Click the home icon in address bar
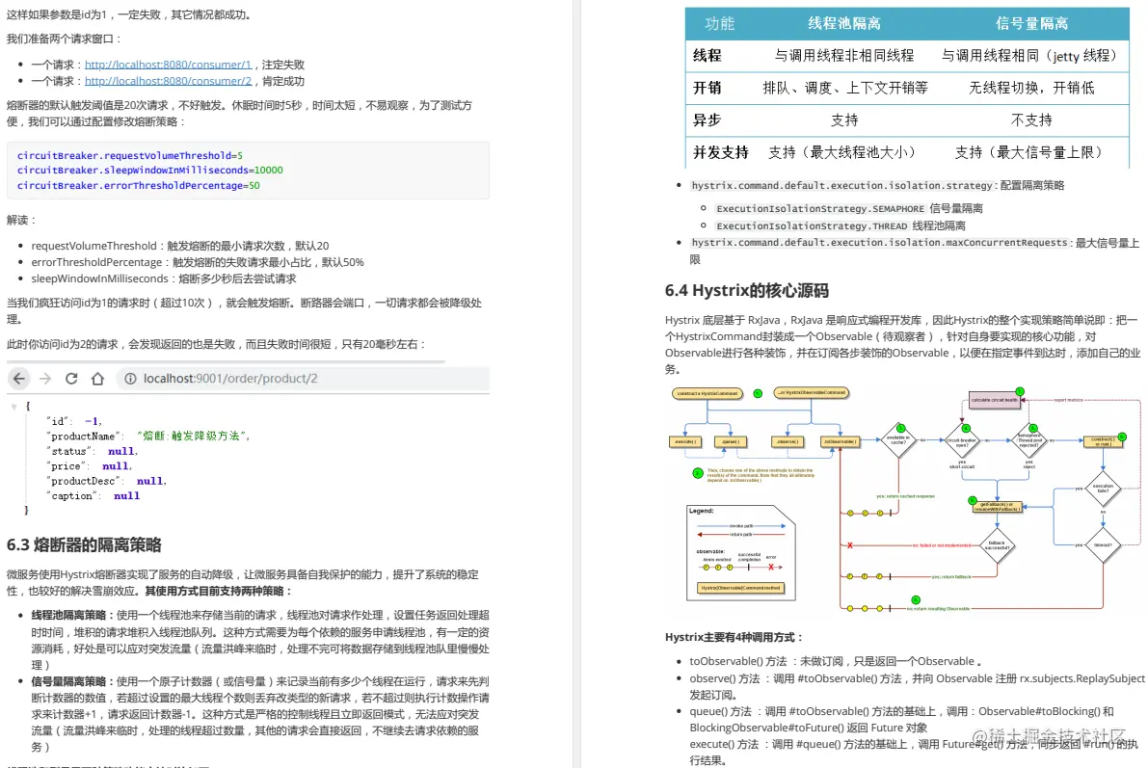Screen dimensions: 1148x768 pyautogui.click(x=97, y=379)
